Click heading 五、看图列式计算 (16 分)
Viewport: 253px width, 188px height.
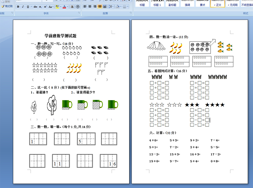(167, 71)
